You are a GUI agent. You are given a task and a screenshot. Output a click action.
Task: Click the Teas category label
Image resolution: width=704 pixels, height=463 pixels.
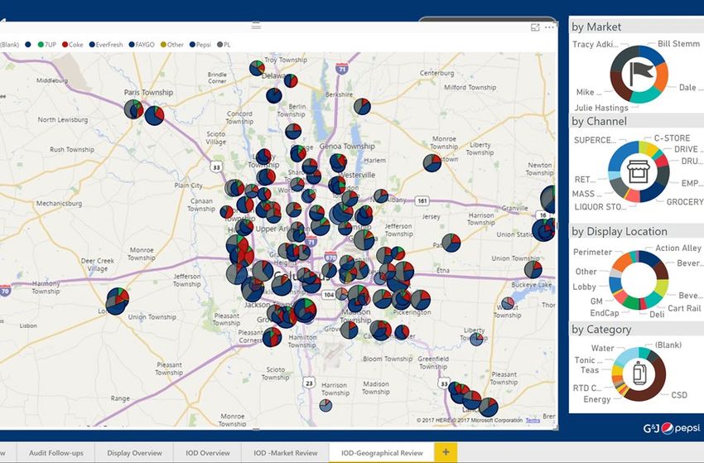590,370
